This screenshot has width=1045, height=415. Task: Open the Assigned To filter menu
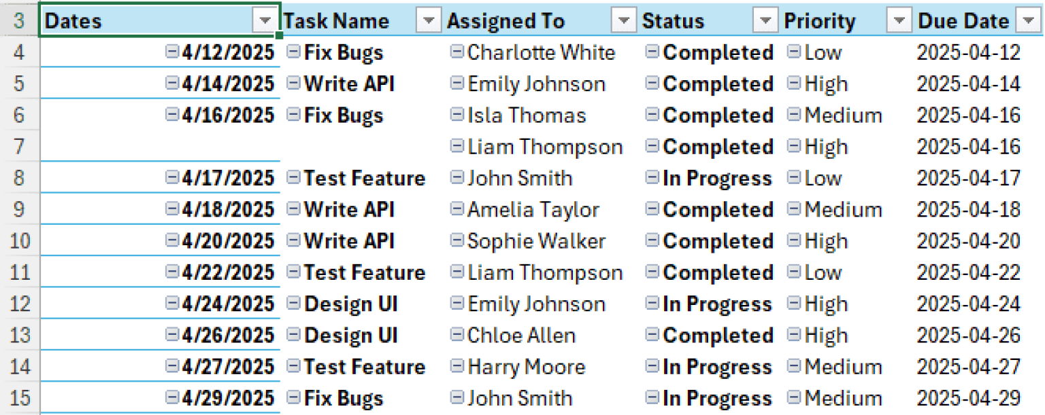(624, 20)
